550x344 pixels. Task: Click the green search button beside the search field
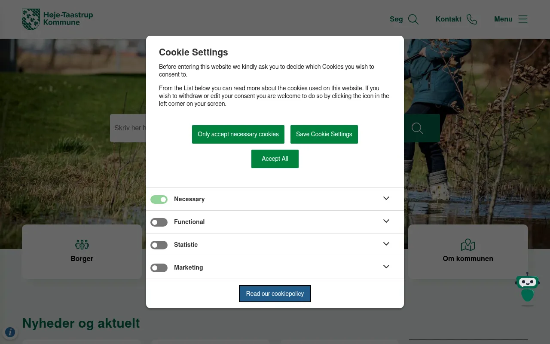[417, 128]
